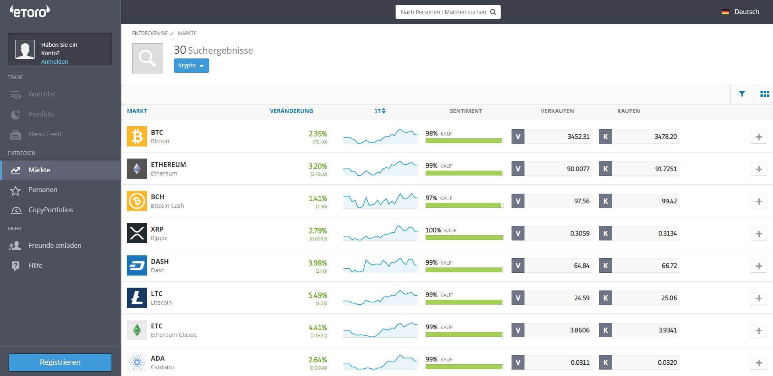The height and width of the screenshot is (376, 773).
Task: Click the XRP 100% sentiment bar
Action: (x=464, y=238)
